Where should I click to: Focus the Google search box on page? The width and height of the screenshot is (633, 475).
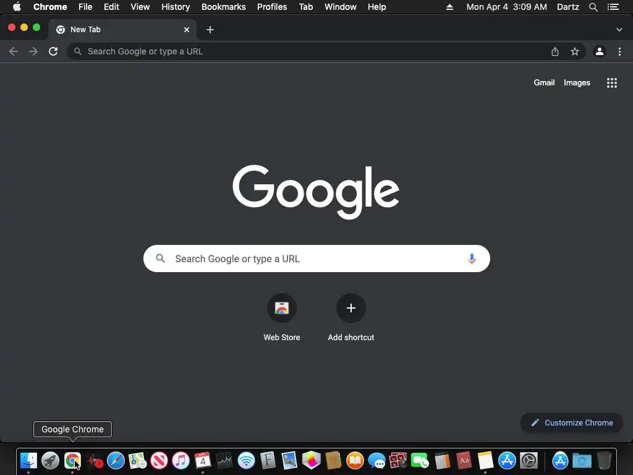tap(316, 259)
